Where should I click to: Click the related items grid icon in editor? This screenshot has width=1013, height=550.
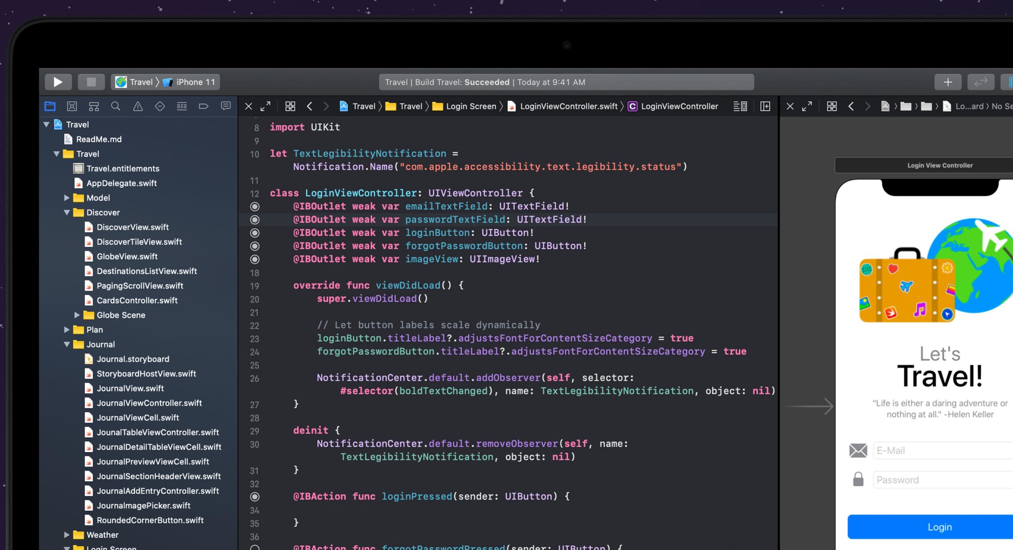point(290,106)
